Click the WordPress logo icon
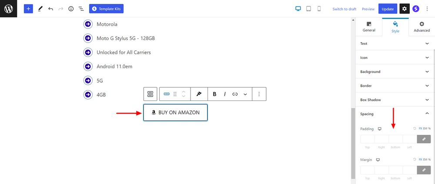435x184 pixels. point(8,9)
